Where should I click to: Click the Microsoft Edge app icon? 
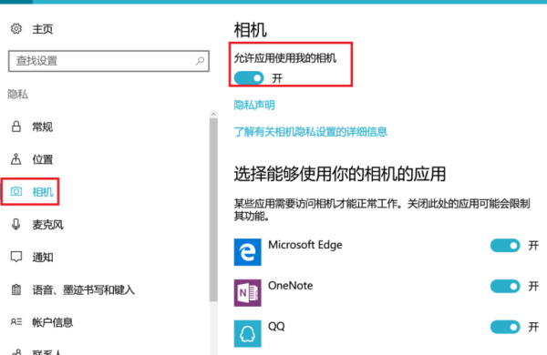point(247,252)
